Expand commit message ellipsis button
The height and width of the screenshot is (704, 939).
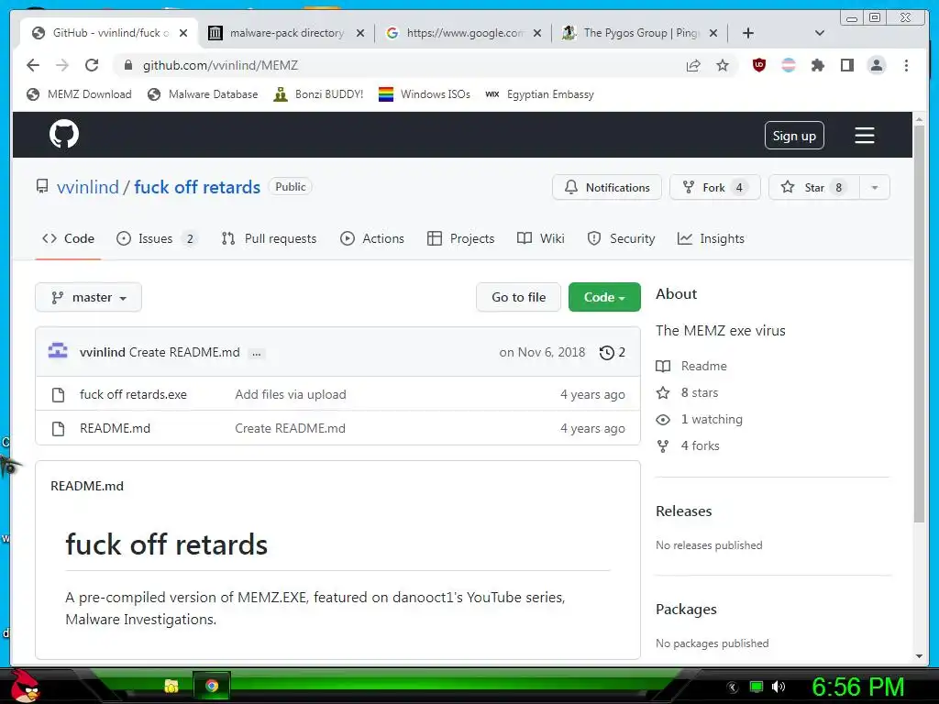(x=257, y=353)
